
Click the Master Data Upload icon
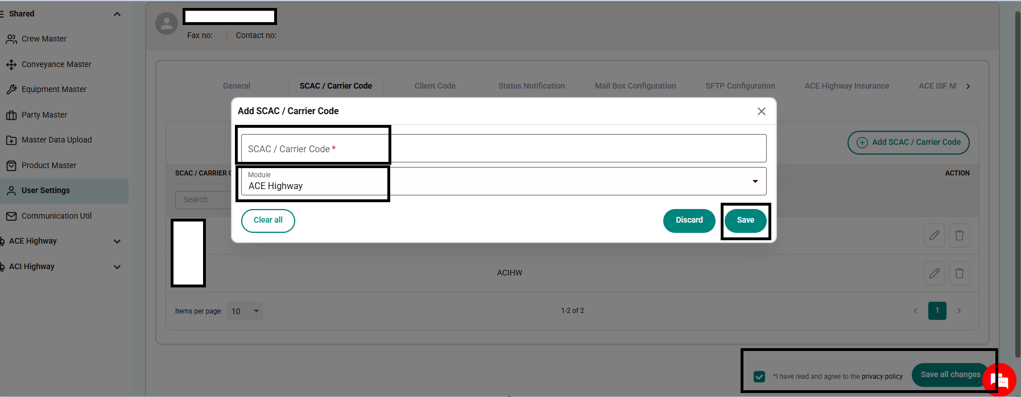(11, 140)
